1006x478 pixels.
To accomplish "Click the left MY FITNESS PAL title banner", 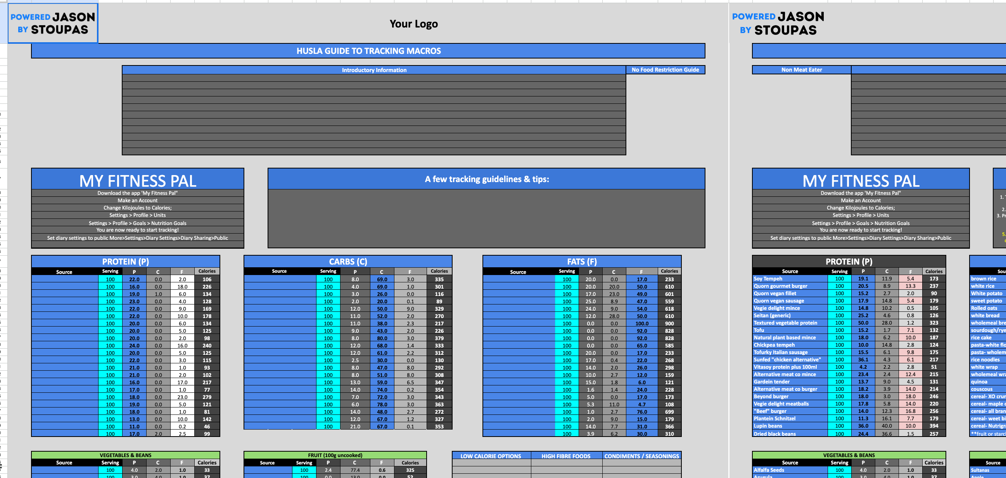I will (138, 180).
